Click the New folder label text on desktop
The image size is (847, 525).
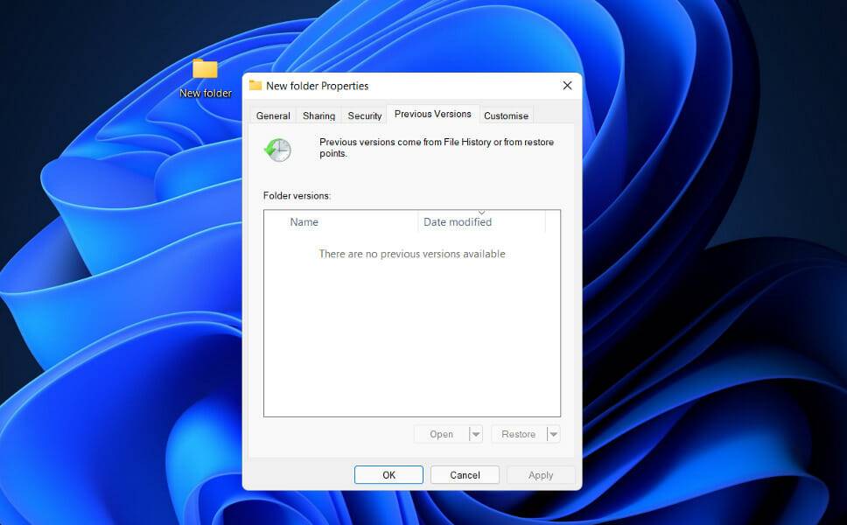pos(205,94)
